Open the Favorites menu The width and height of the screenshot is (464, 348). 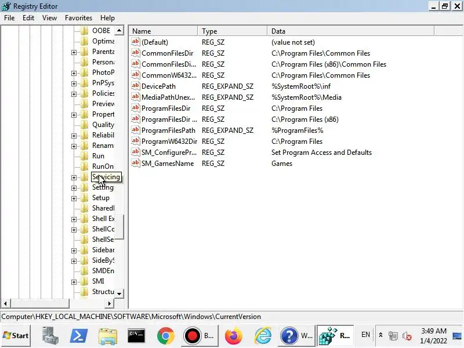click(x=78, y=18)
